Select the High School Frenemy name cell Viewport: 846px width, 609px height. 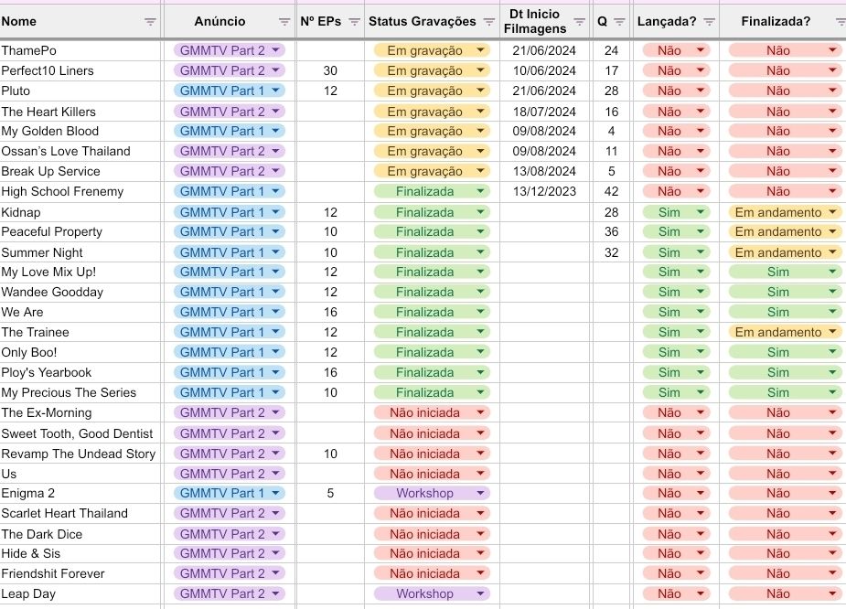tap(80, 191)
